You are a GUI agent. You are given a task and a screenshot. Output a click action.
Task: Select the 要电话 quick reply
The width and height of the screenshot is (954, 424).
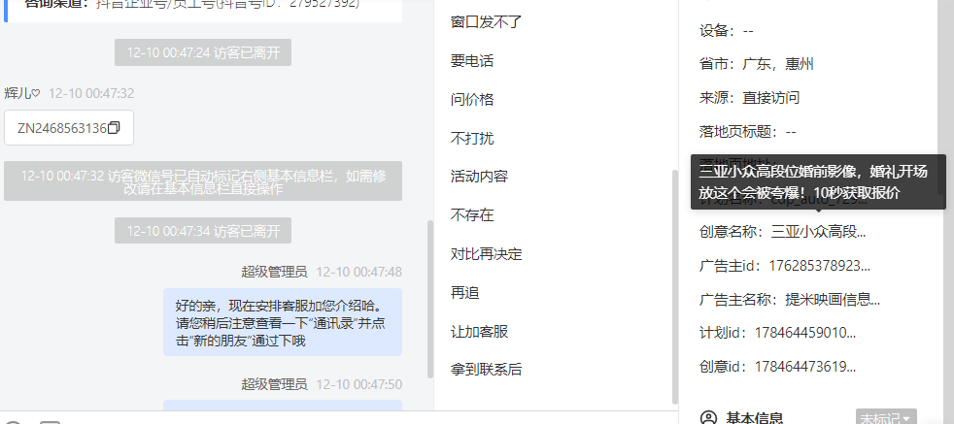(x=471, y=61)
